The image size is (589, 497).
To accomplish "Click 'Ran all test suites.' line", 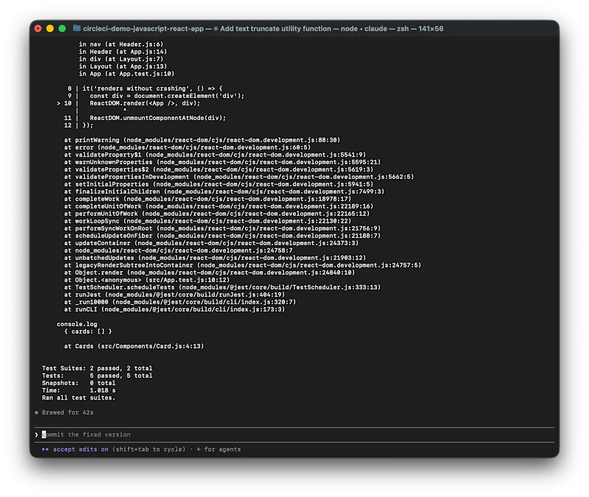I will 79,398.
